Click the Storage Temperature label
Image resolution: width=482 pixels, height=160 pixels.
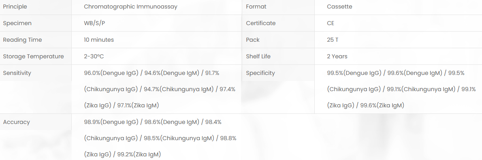(34, 56)
